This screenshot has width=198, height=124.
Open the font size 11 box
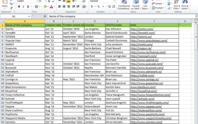[43, 1]
